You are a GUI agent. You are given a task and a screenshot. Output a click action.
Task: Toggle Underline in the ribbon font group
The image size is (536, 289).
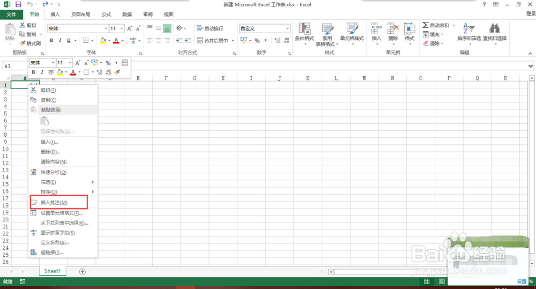pyautogui.click(x=69, y=40)
